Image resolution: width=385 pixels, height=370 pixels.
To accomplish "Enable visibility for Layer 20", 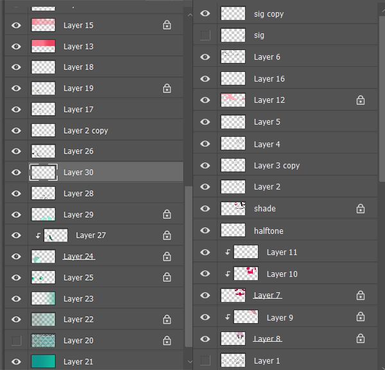I will click(17, 340).
